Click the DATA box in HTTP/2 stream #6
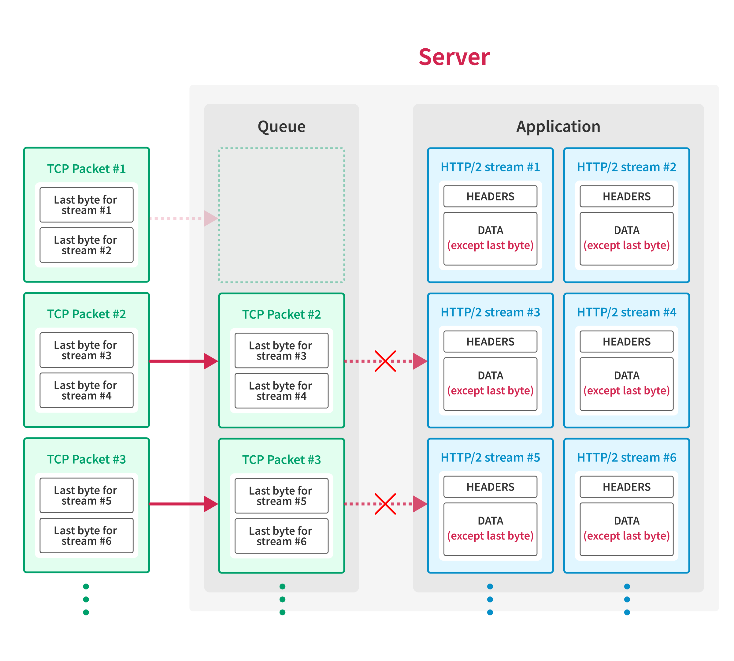 pos(627,529)
